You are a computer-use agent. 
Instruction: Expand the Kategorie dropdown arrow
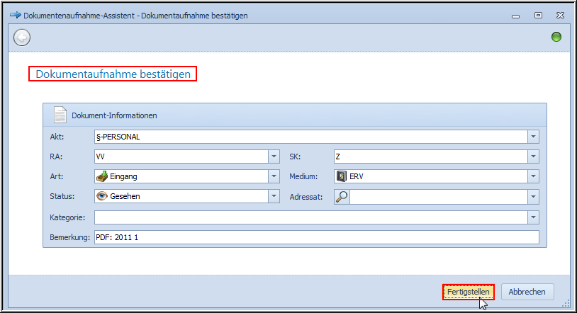[533, 217]
